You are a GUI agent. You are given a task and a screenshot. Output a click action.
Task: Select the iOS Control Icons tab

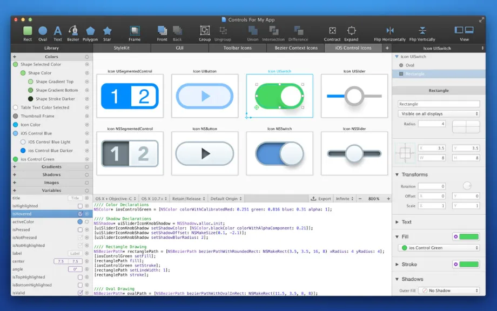pos(353,48)
